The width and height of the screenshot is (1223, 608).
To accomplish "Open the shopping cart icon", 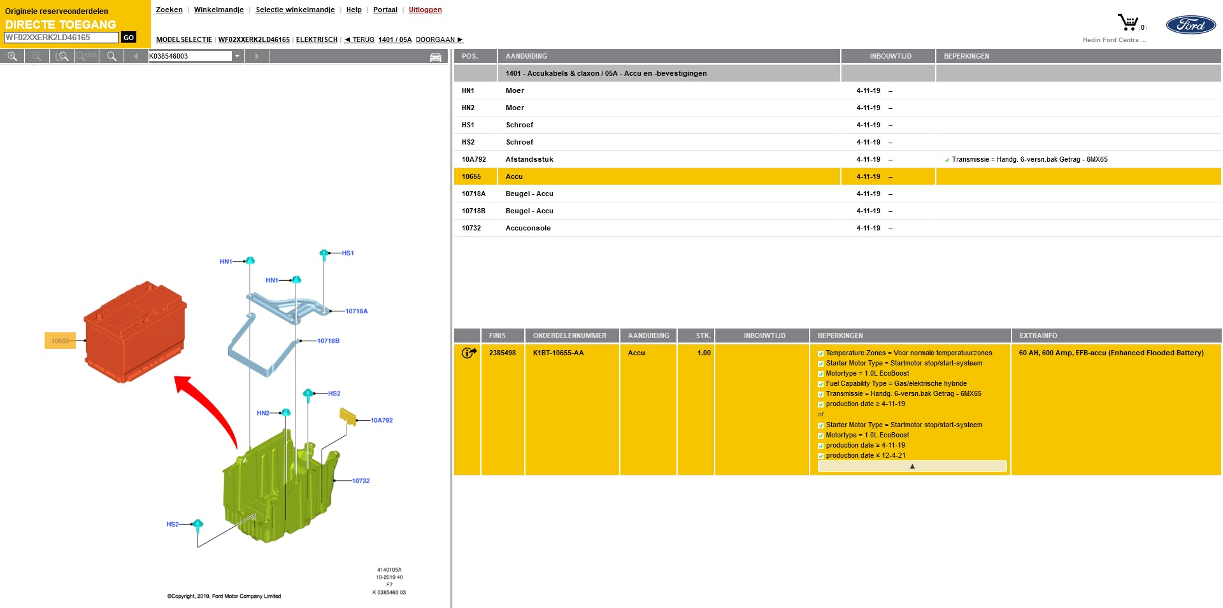I will 1128,23.
